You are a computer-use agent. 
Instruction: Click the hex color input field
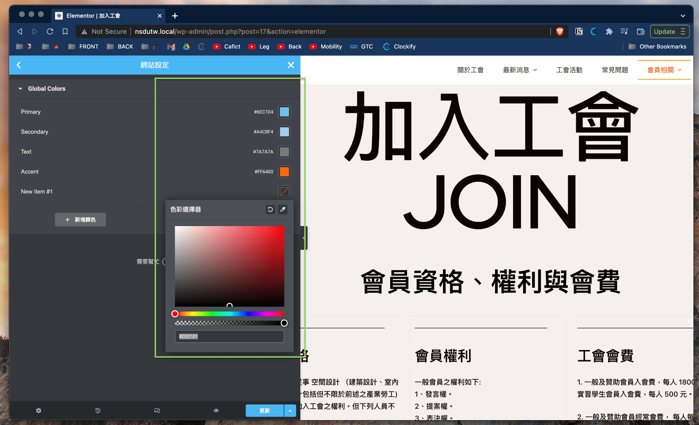pos(229,336)
